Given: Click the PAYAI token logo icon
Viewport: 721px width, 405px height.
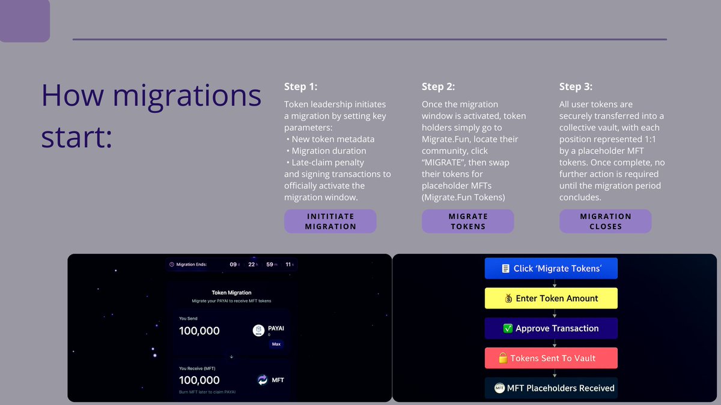Looking at the screenshot, I should click(258, 331).
